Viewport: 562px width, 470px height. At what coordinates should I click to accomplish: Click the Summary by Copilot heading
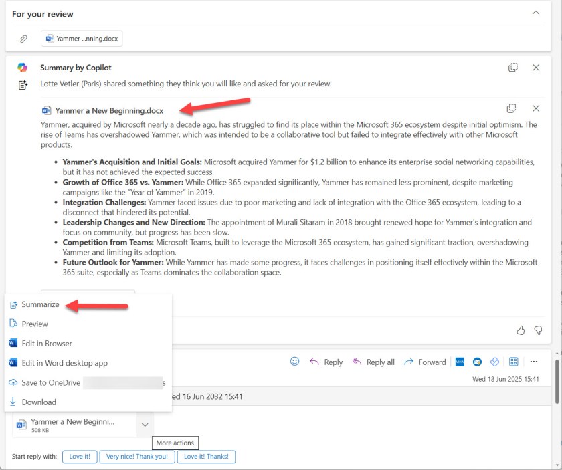point(76,68)
